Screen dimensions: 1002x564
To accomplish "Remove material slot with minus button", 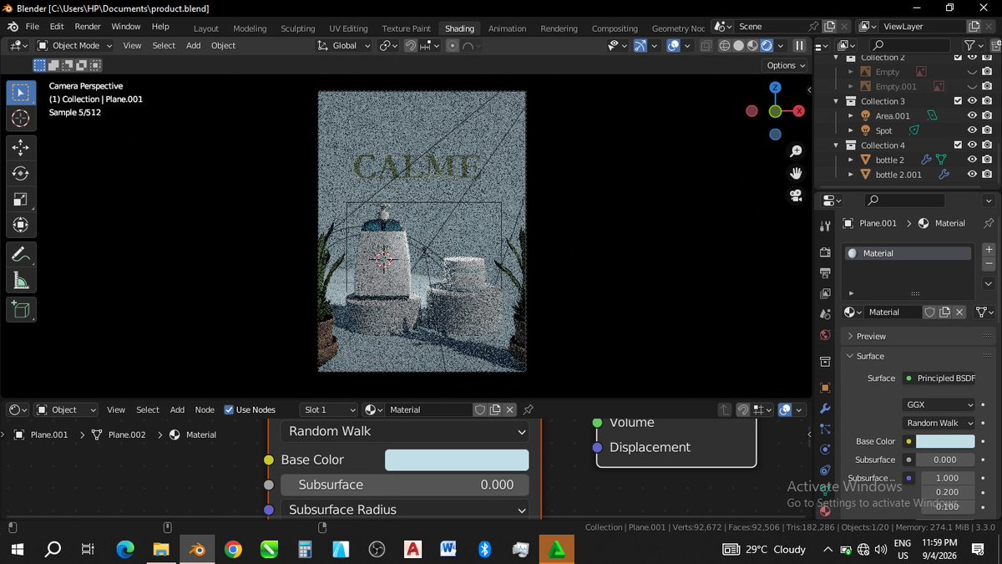I will [x=989, y=264].
